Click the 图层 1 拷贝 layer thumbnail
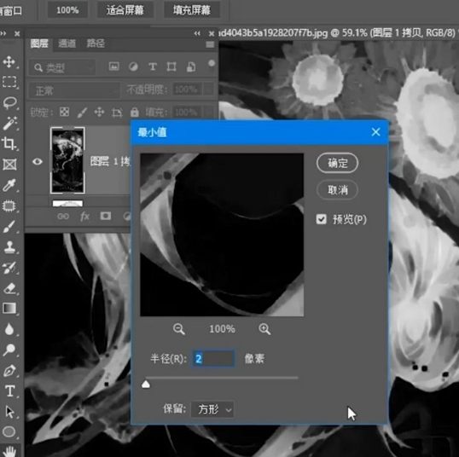Viewport: 459px width, 457px height. coord(67,160)
